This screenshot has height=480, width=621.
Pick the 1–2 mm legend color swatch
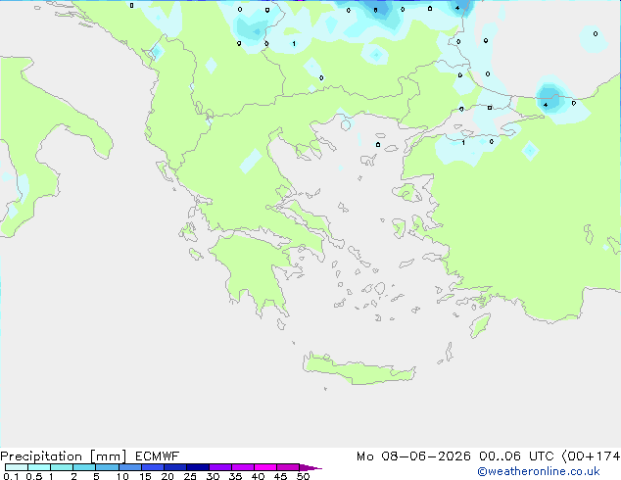pos(62,467)
